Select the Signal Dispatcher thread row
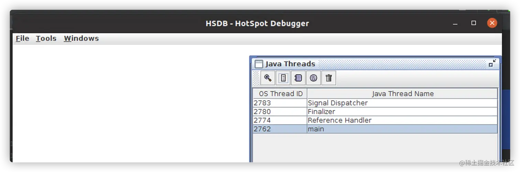This screenshot has height=172, width=520. click(x=375, y=103)
